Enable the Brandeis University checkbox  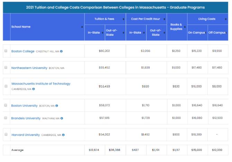click(6, 118)
